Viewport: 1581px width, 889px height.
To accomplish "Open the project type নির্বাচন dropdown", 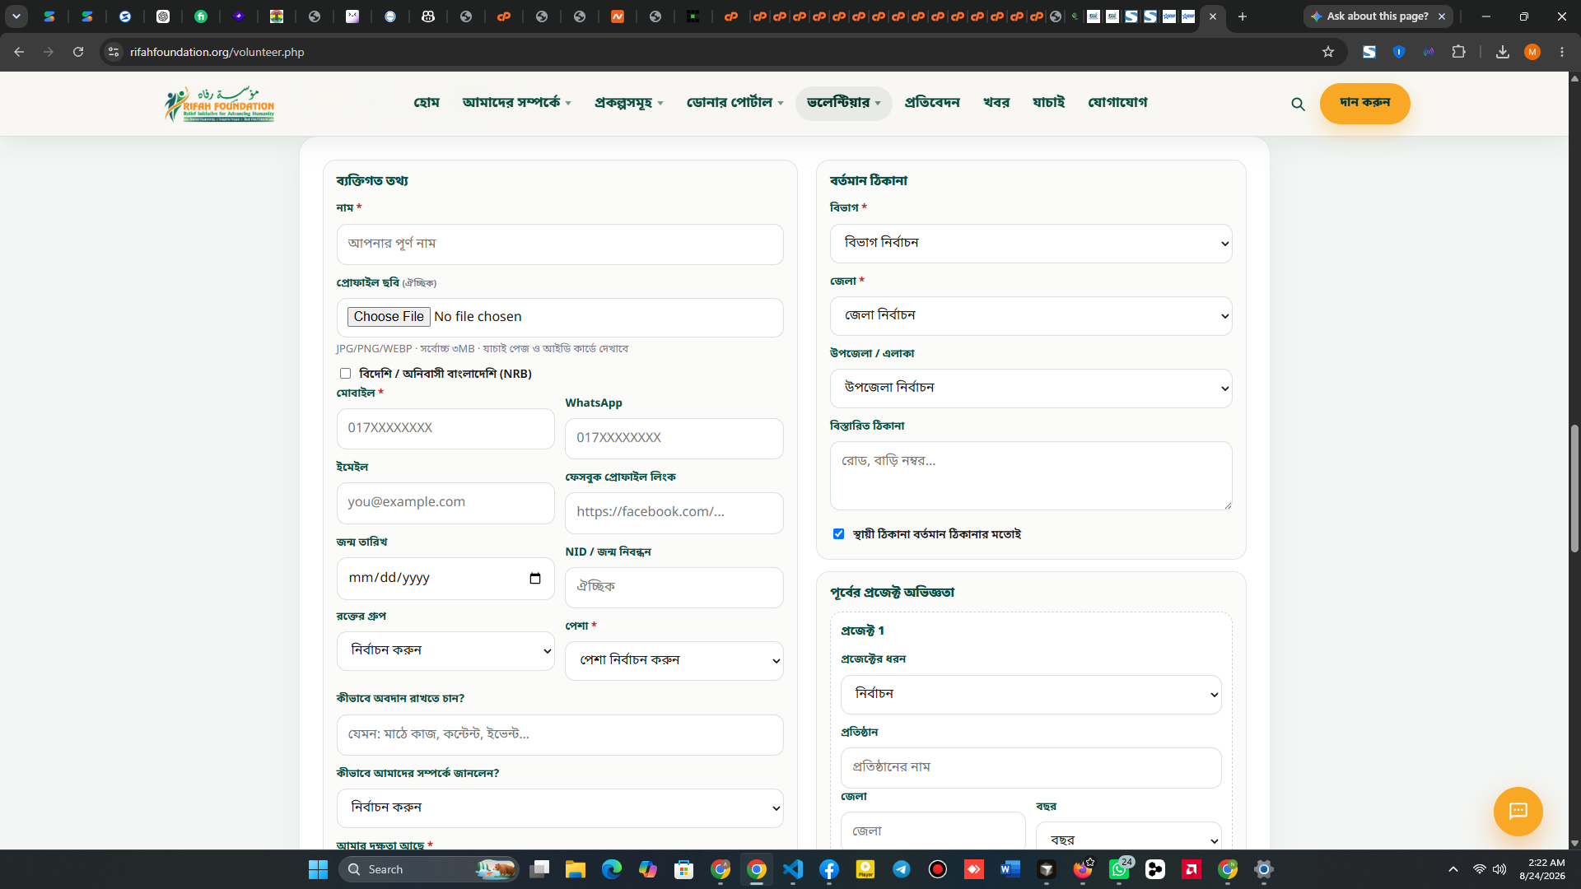I will pyautogui.click(x=1031, y=695).
